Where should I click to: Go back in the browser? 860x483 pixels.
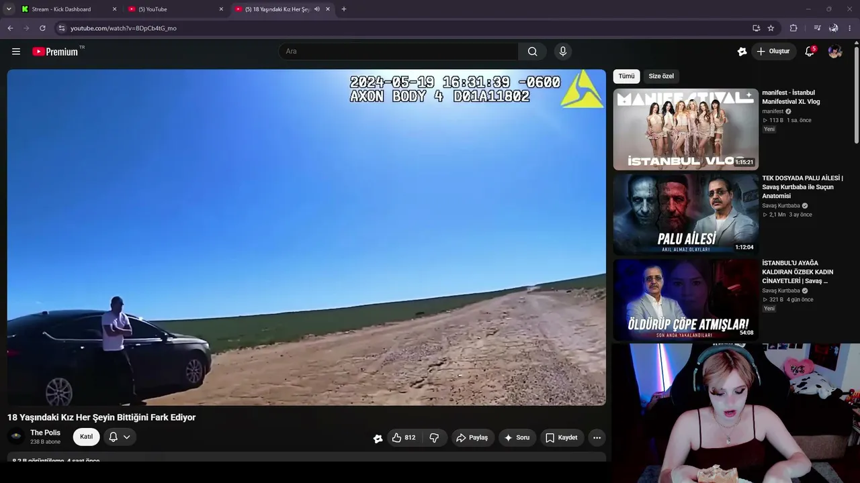10,28
